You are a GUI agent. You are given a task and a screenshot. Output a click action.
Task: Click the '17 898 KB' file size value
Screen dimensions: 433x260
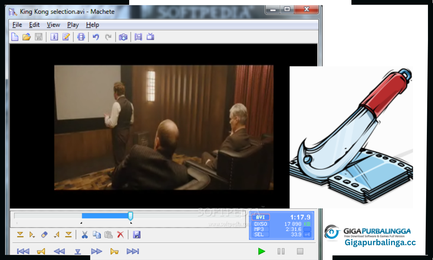pyautogui.click(x=297, y=224)
